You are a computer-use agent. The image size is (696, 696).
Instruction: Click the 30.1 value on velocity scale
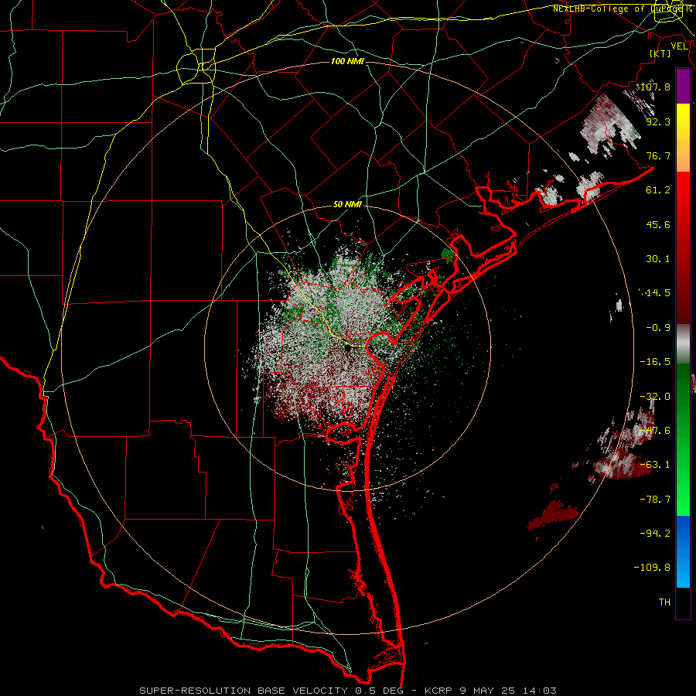pyautogui.click(x=658, y=259)
